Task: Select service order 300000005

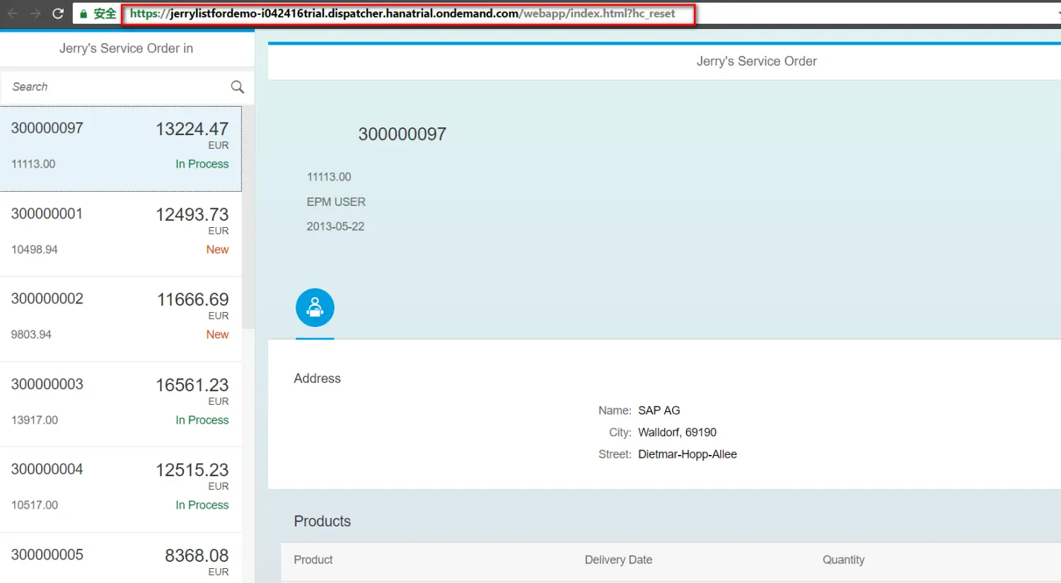Action: point(120,558)
